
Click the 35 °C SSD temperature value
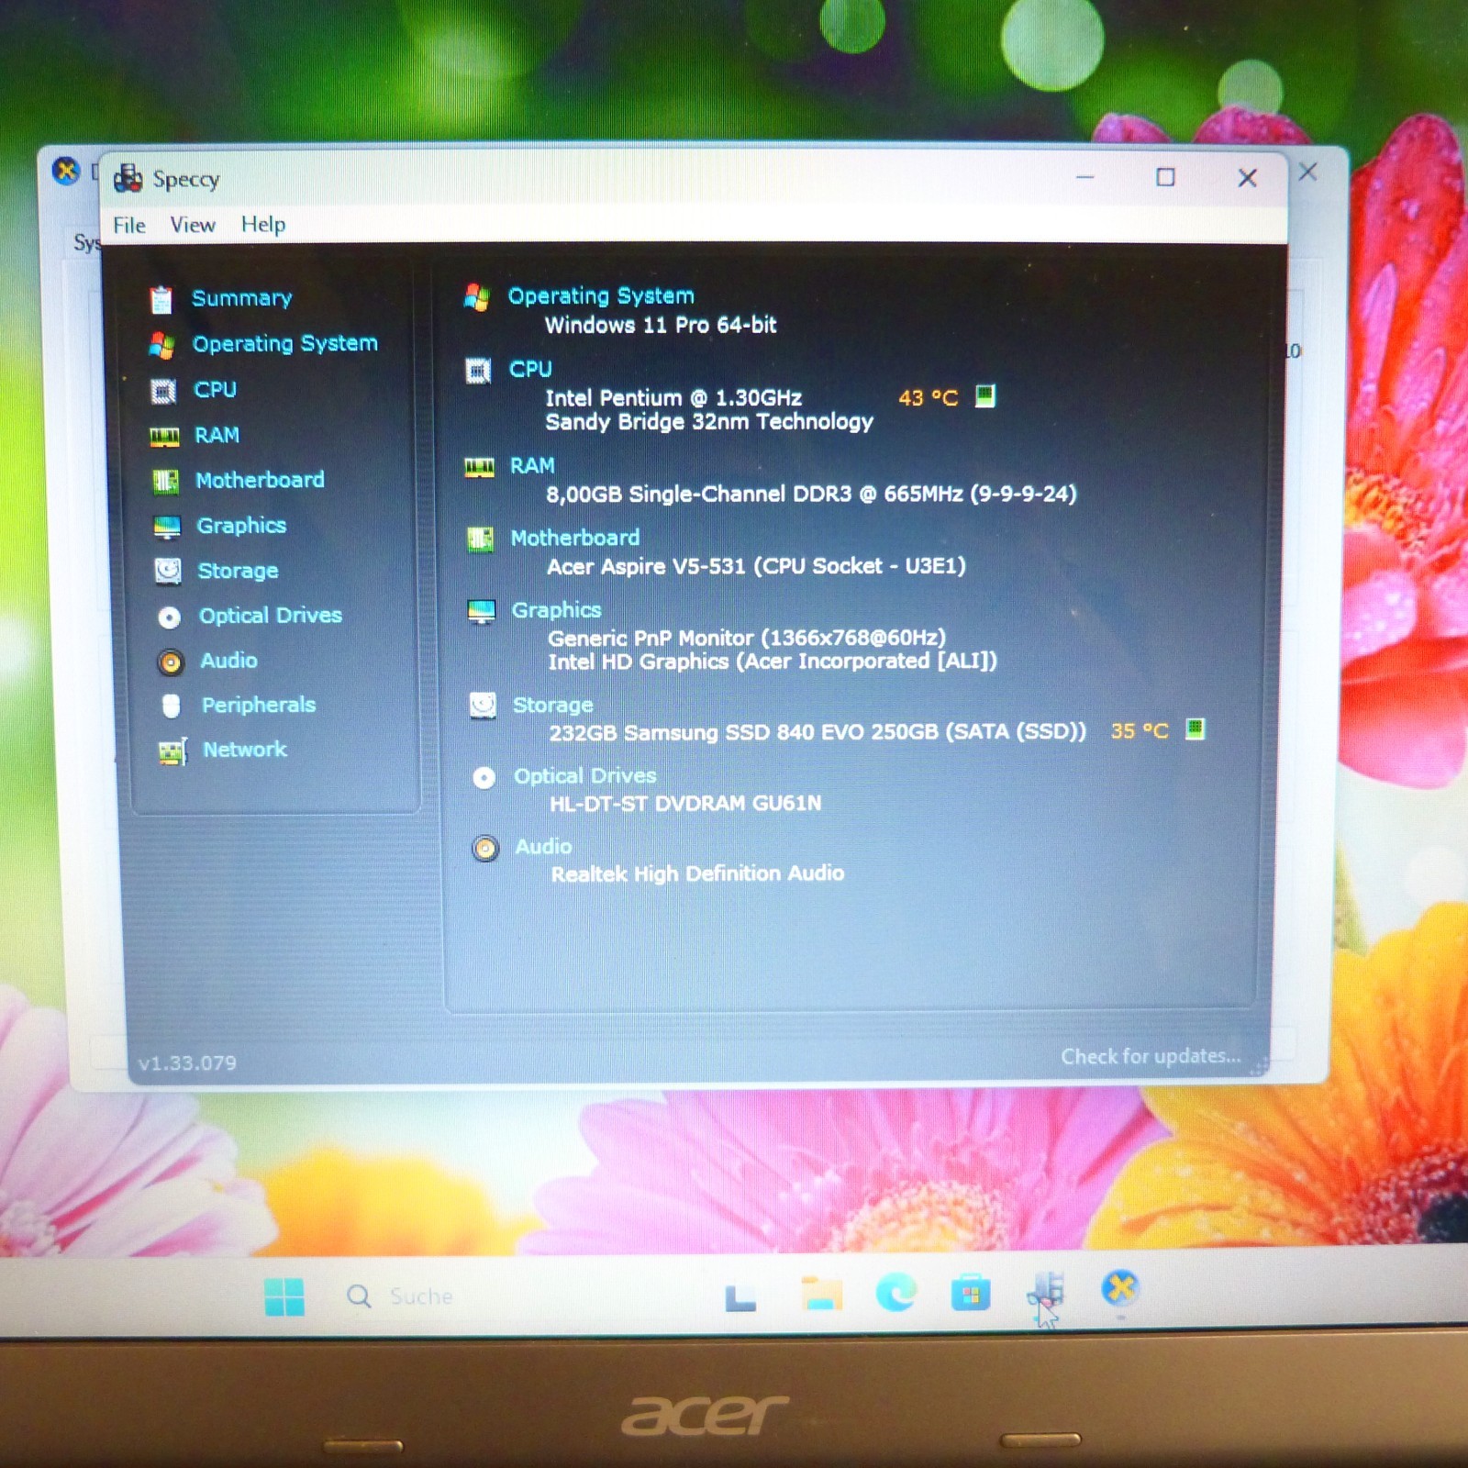pyautogui.click(x=1140, y=731)
